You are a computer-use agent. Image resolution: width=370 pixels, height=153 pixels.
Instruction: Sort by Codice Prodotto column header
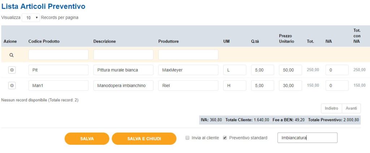44,41
